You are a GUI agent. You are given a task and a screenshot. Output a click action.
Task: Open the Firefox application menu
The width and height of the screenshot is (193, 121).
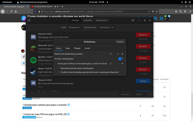pos(190,12)
